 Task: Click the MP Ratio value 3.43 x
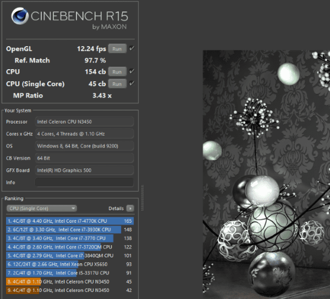(x=102, y=95)
